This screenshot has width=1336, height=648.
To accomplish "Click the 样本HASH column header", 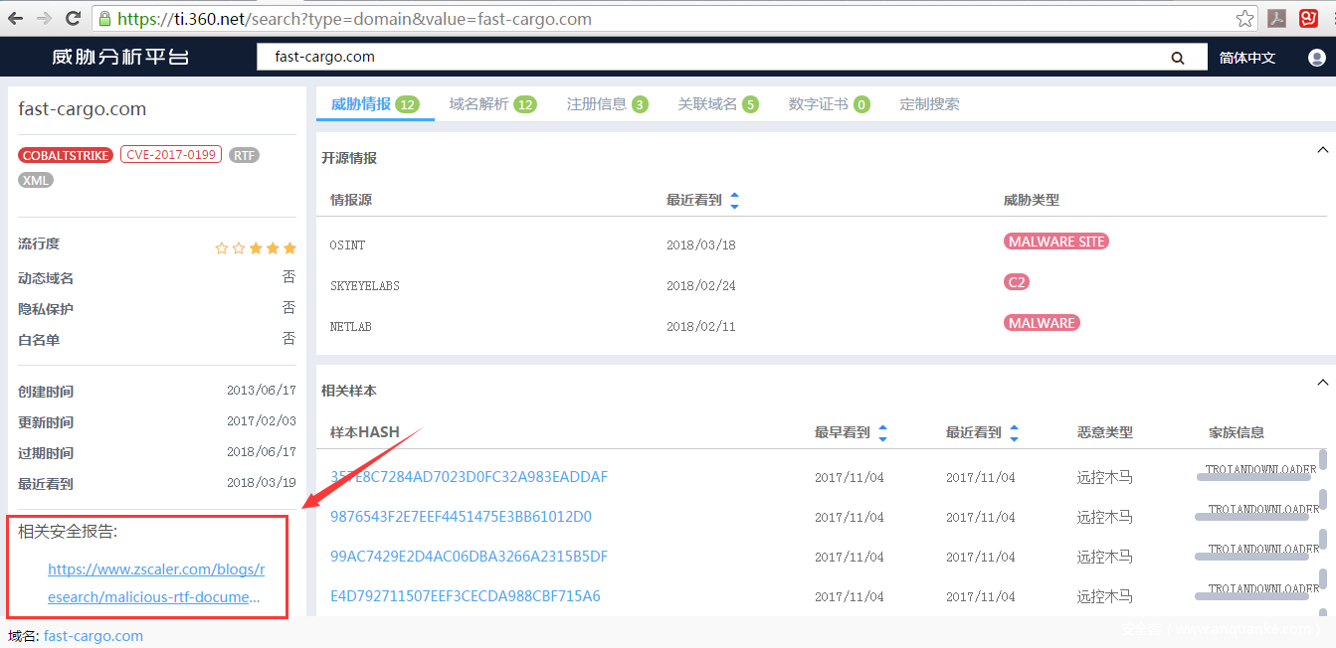I will [365, 432].
